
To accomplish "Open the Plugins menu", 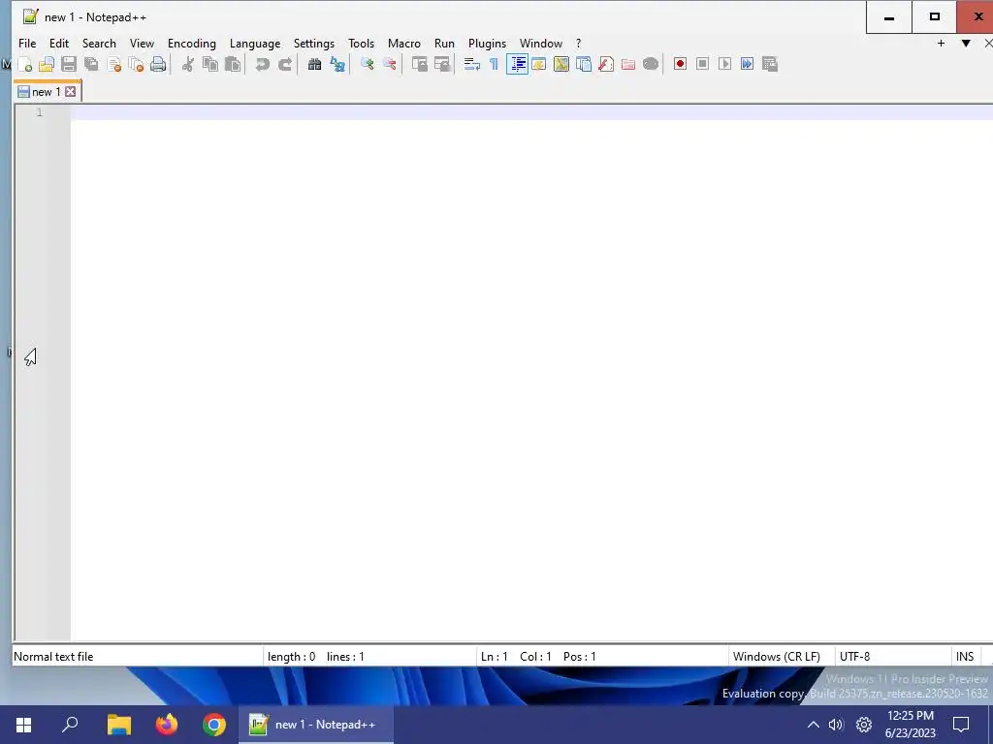I will [487, 43].
